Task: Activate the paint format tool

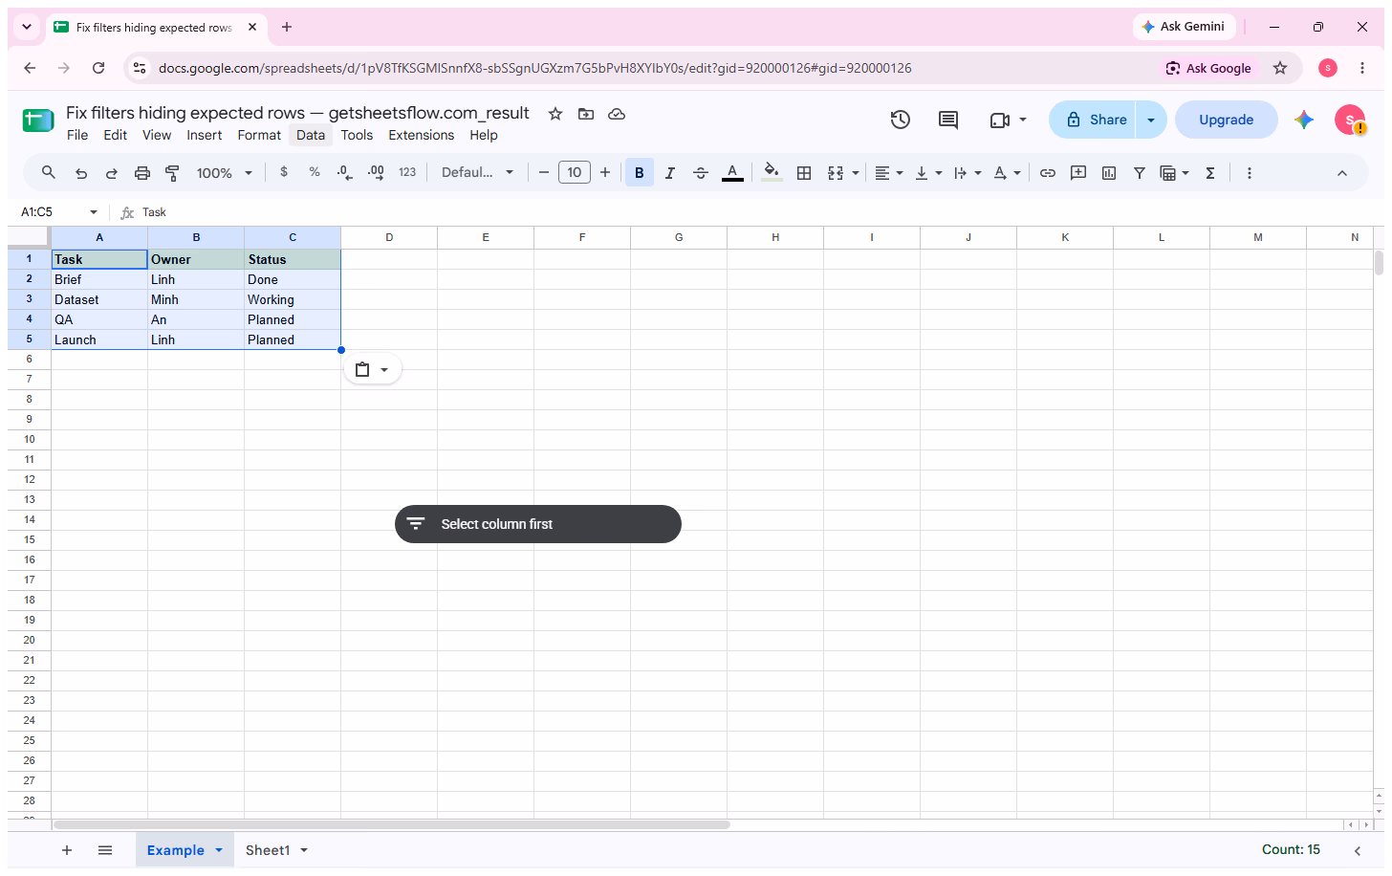Action: click(x=173, y=173)
